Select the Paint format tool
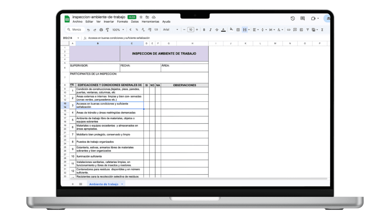The image size is (390, 219). click(107, 30)
